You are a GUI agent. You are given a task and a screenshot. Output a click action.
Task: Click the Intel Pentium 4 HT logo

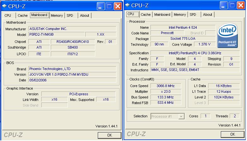click(x=228, y=36)
